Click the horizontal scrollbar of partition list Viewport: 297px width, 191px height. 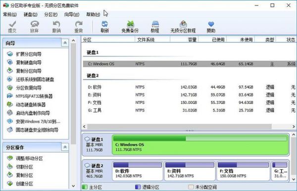point(179,127)
